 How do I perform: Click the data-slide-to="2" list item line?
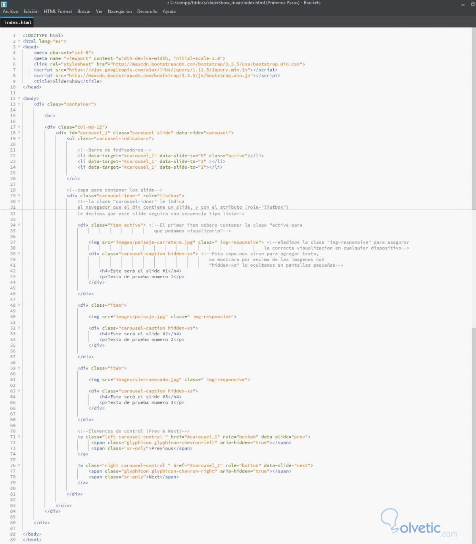click(150, 167)
